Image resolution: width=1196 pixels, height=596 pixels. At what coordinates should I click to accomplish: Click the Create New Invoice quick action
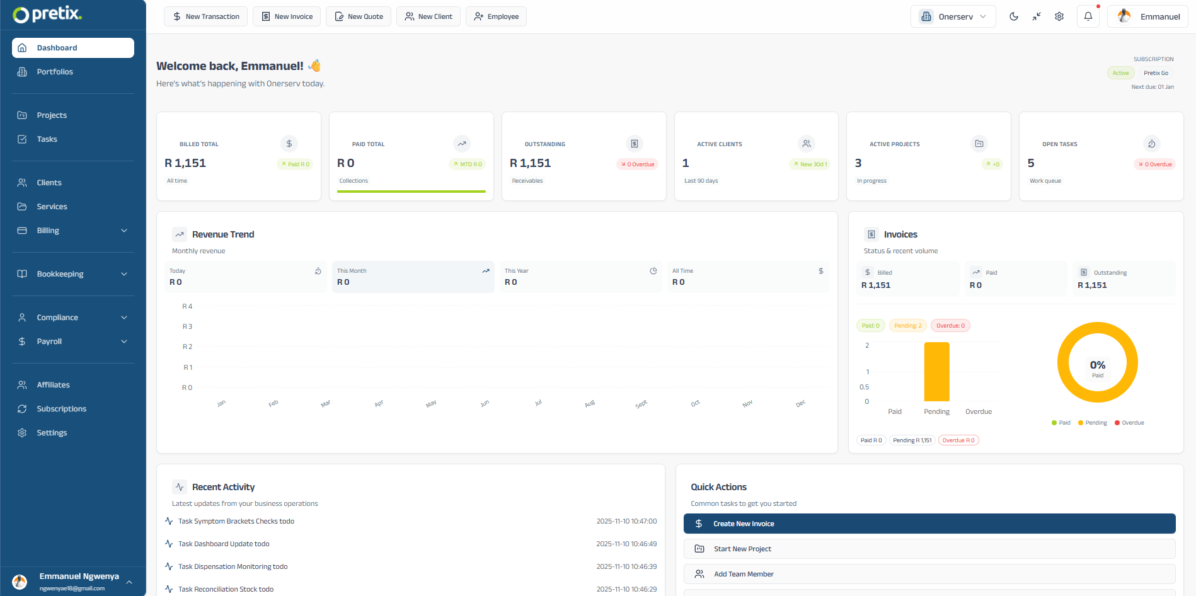(x=931, y=523)
